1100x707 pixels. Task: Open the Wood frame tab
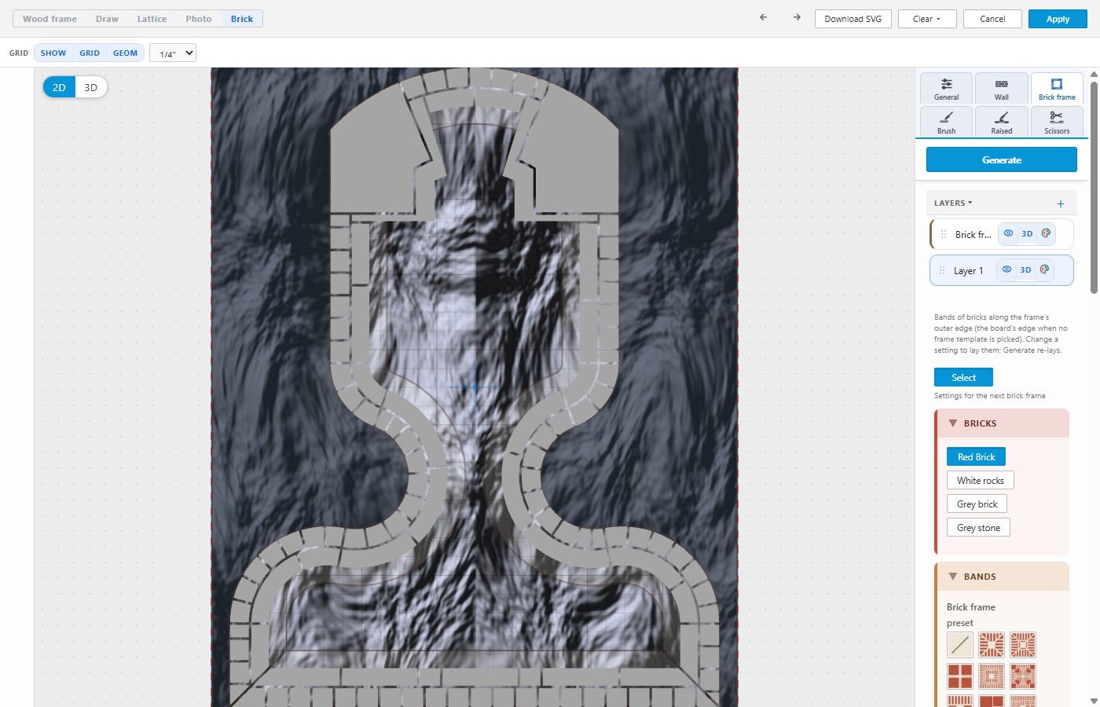click(x=49, y=19)
